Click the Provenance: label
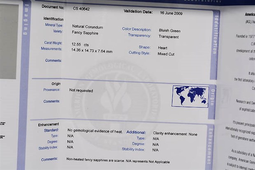 52,90
